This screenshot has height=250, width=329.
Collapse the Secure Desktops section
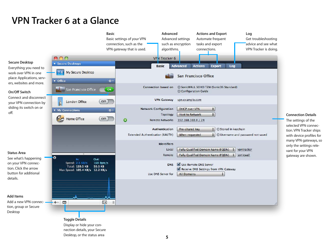pos(54,64)
